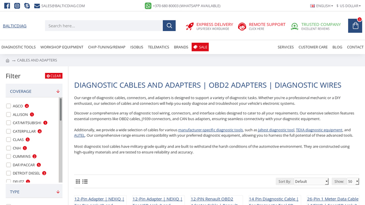Go to the home breadcrumb icon
The width and height of the screenshot is (365, 205).
point(7,61)
